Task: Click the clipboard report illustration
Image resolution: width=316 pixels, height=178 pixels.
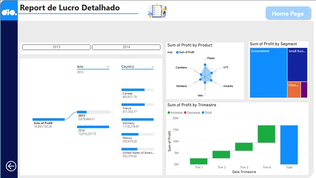Action: click(x=158, y=11)
